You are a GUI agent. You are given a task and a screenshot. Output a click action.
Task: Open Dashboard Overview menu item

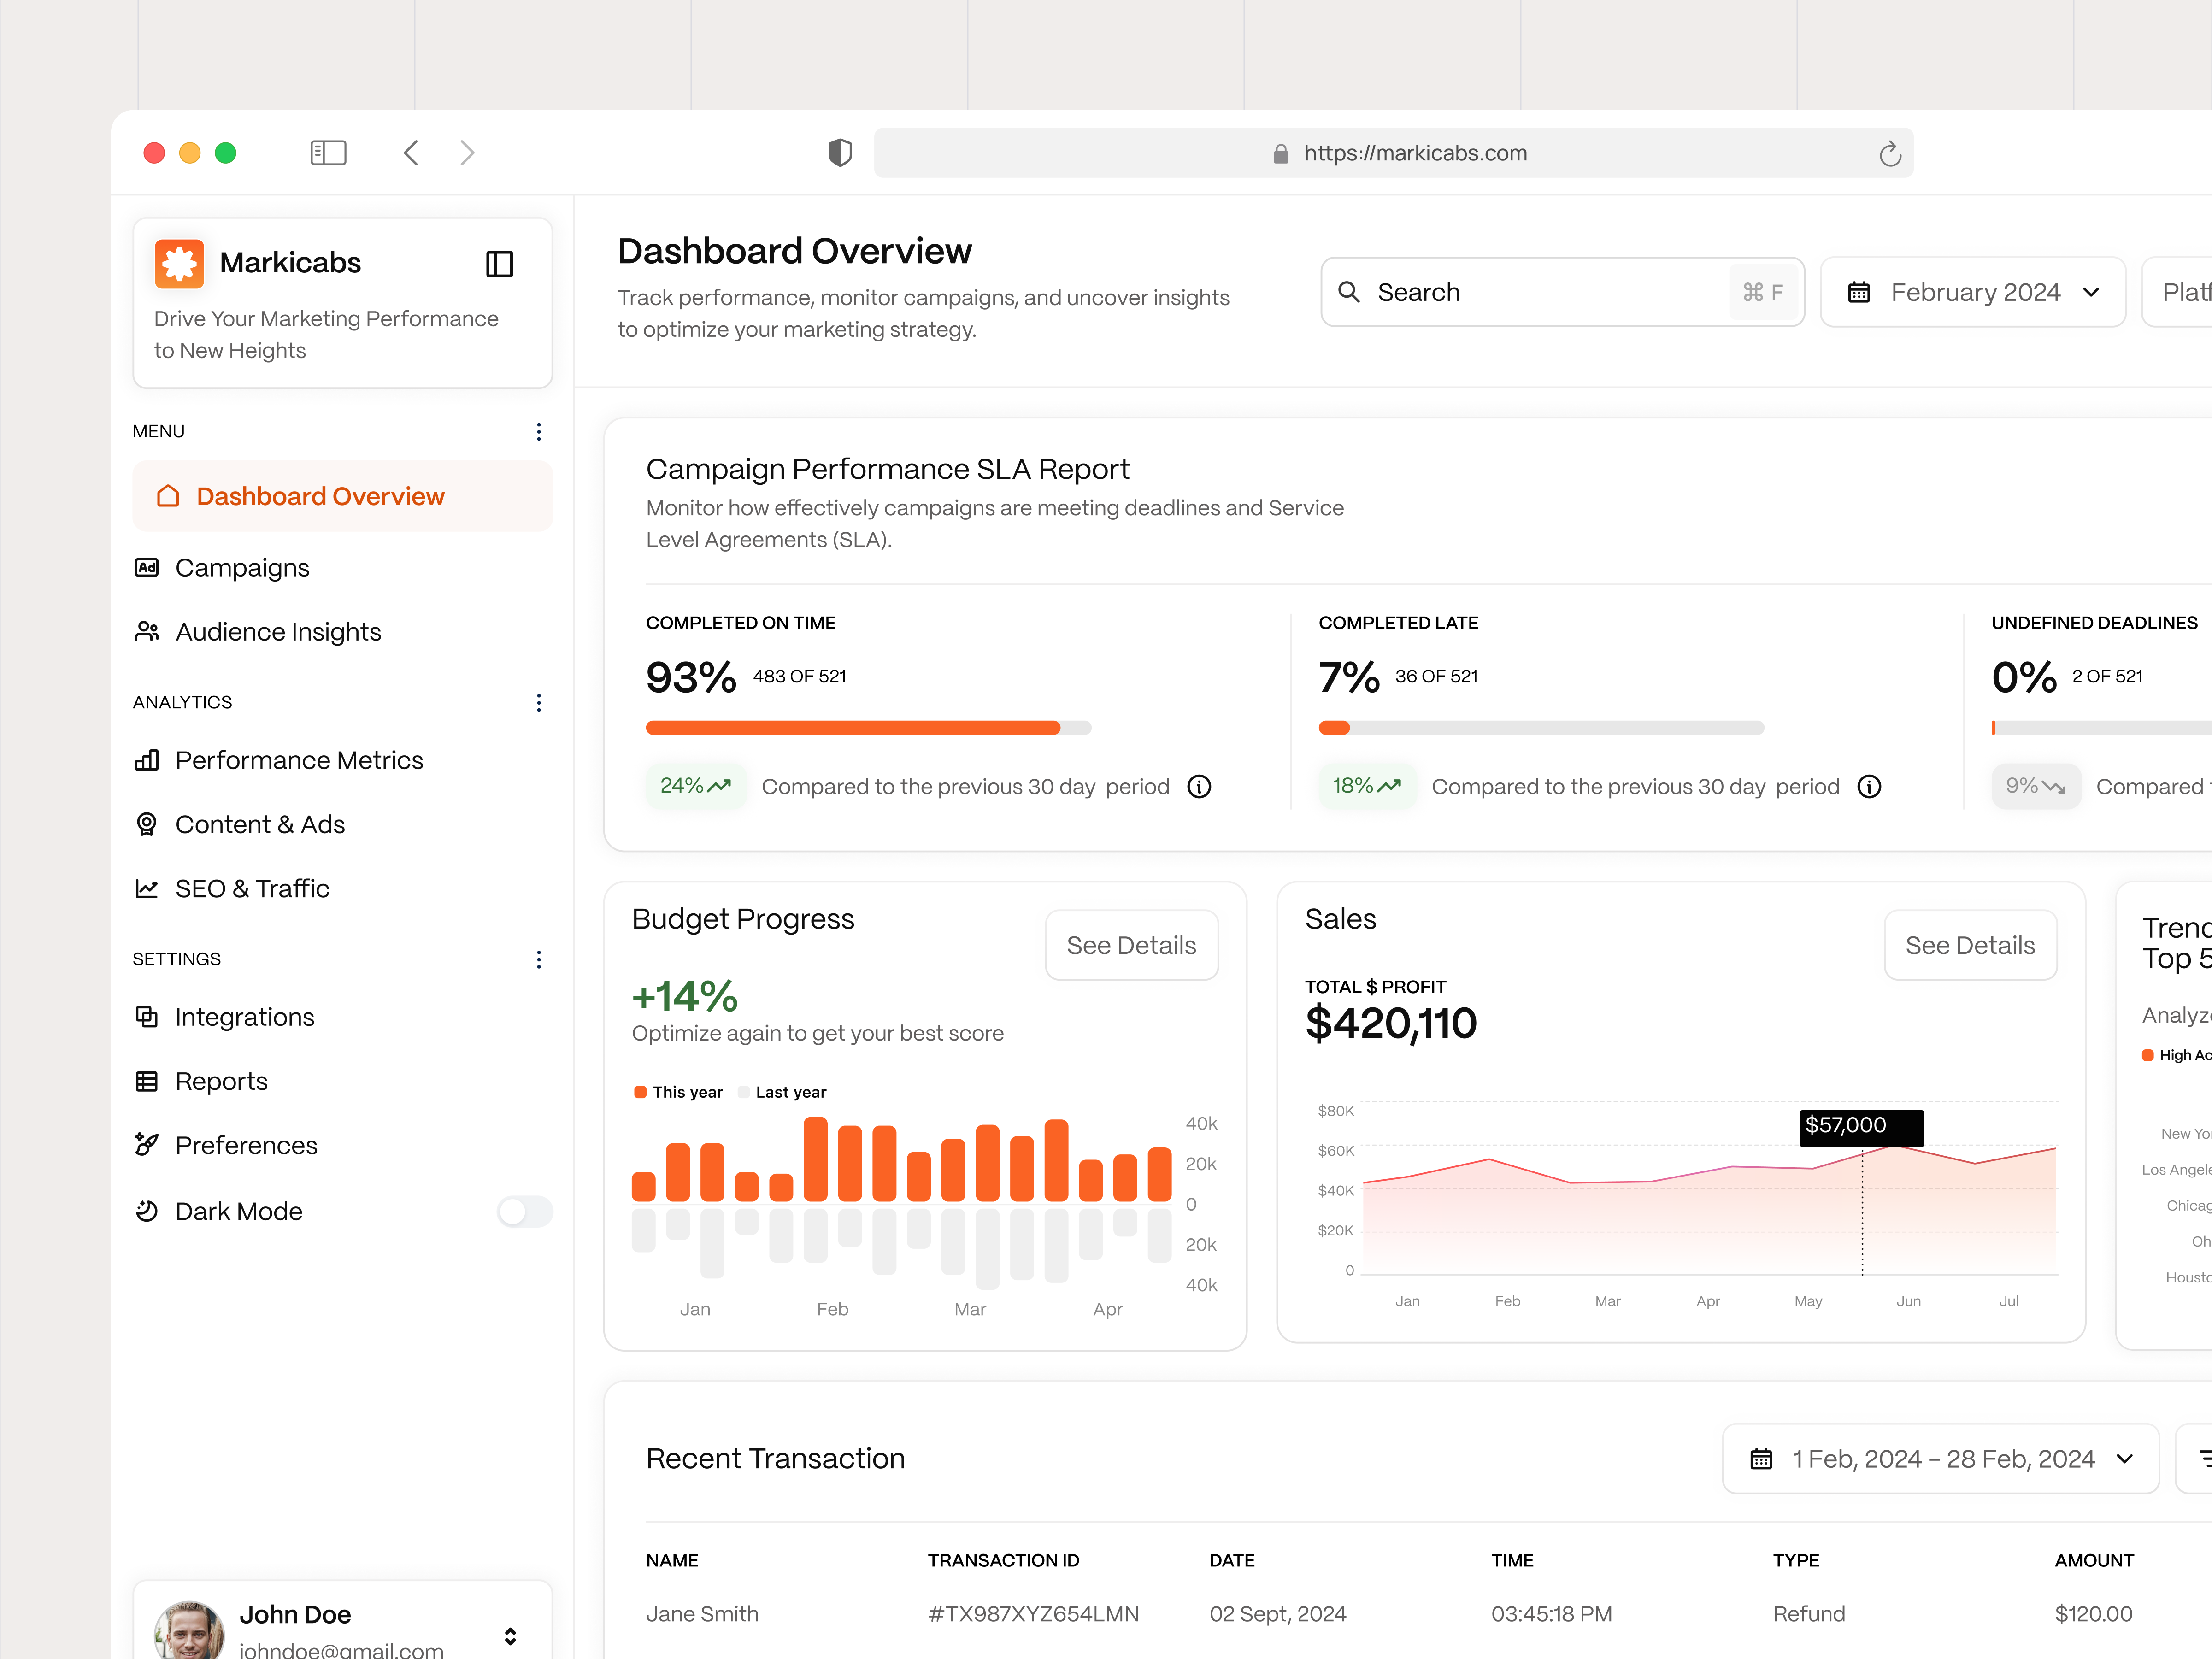pyautogui.click(x=343, y=496)
